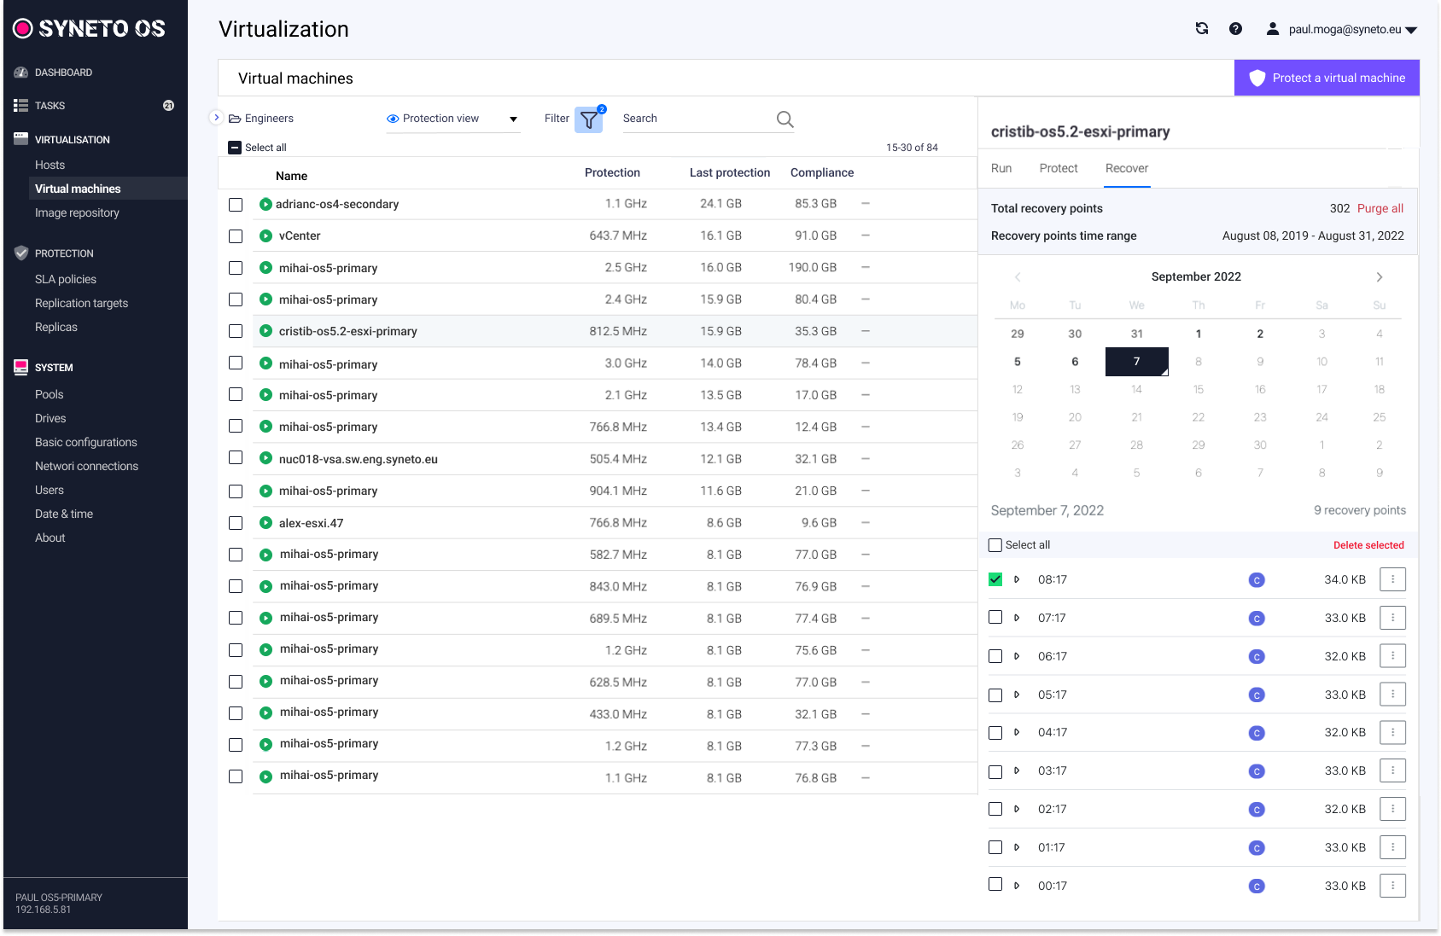Viewport: 1441px width, 936px height.
Task: Open the help question mark icon
Action: [1235, 29]
